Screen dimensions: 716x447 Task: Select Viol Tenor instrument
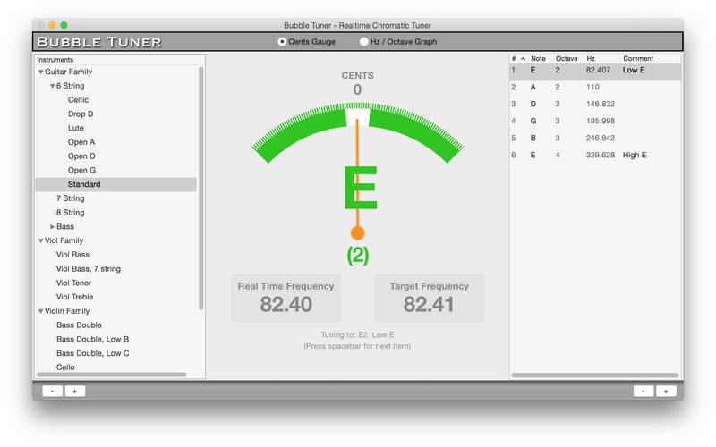coord(73,283)
